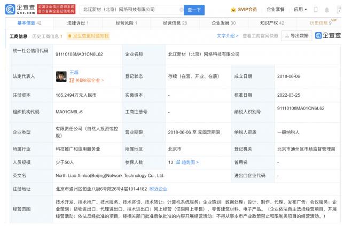This screenshot has height=226, width=344.
Task: Click the registered address 北京市通州区恒业八街
Action: pos(101,189)
